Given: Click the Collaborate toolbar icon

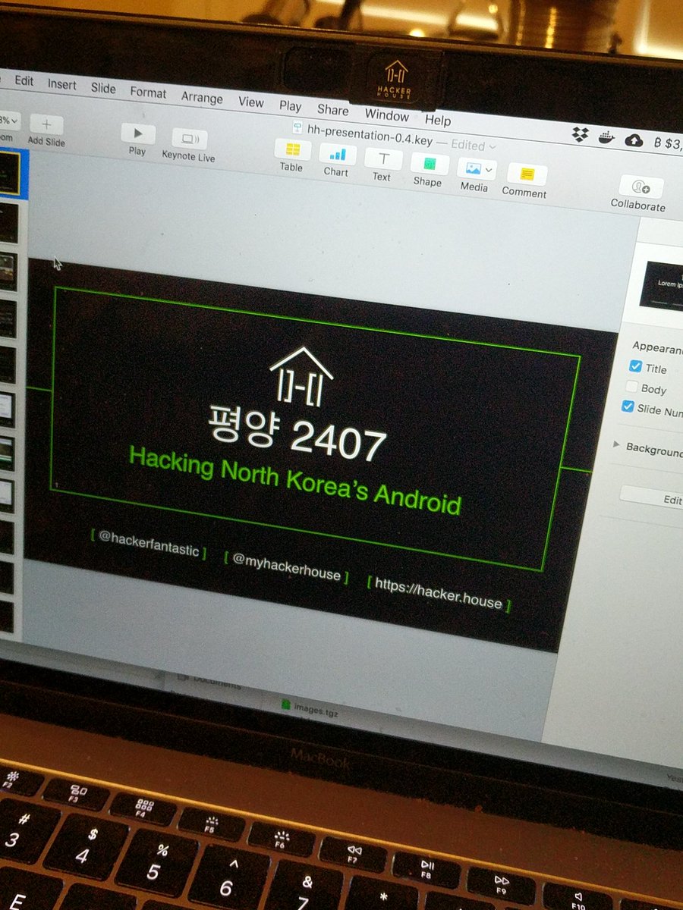Looking at the screenshot, I should 641,187.
